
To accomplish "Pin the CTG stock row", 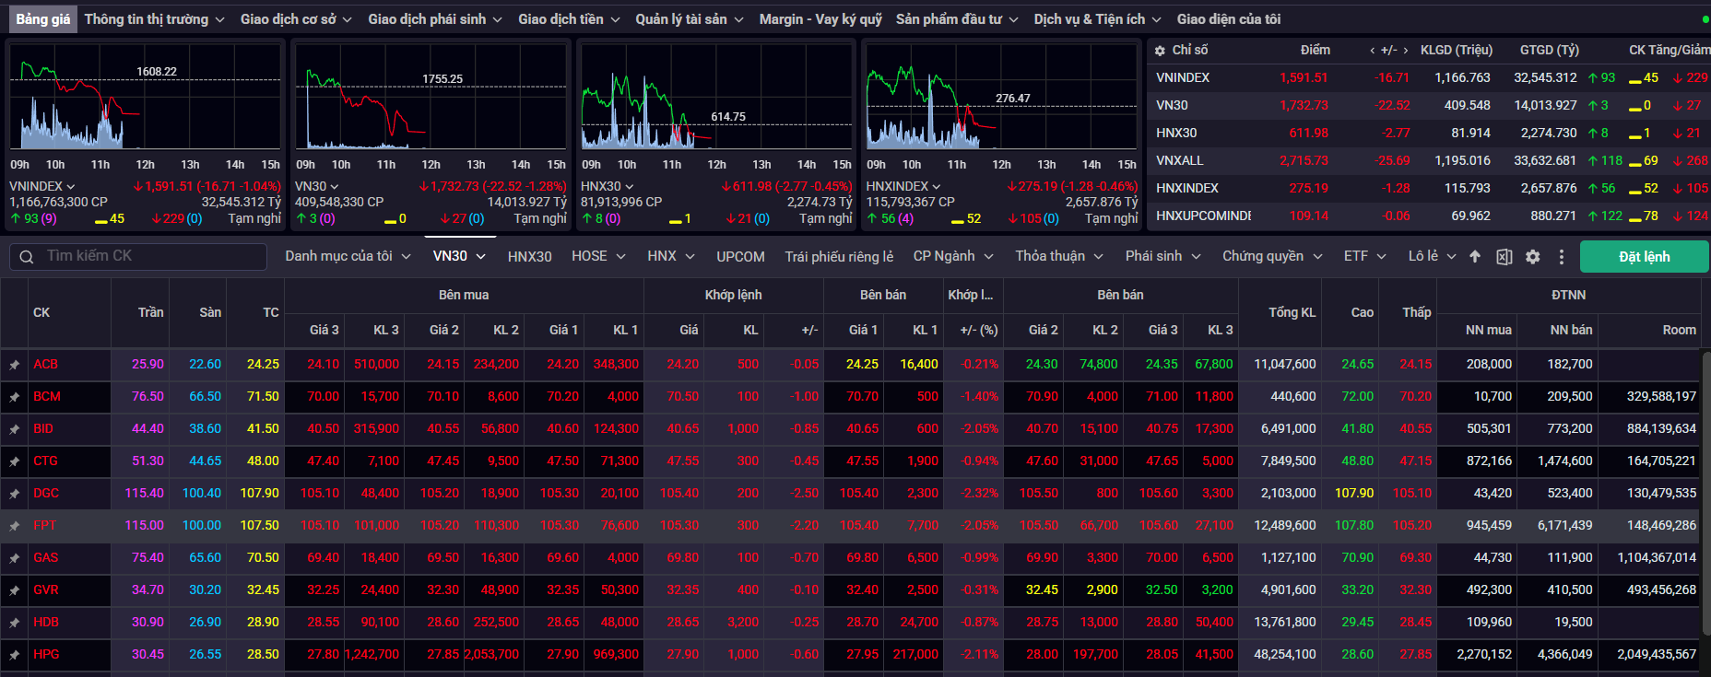I will pos(14,461).
